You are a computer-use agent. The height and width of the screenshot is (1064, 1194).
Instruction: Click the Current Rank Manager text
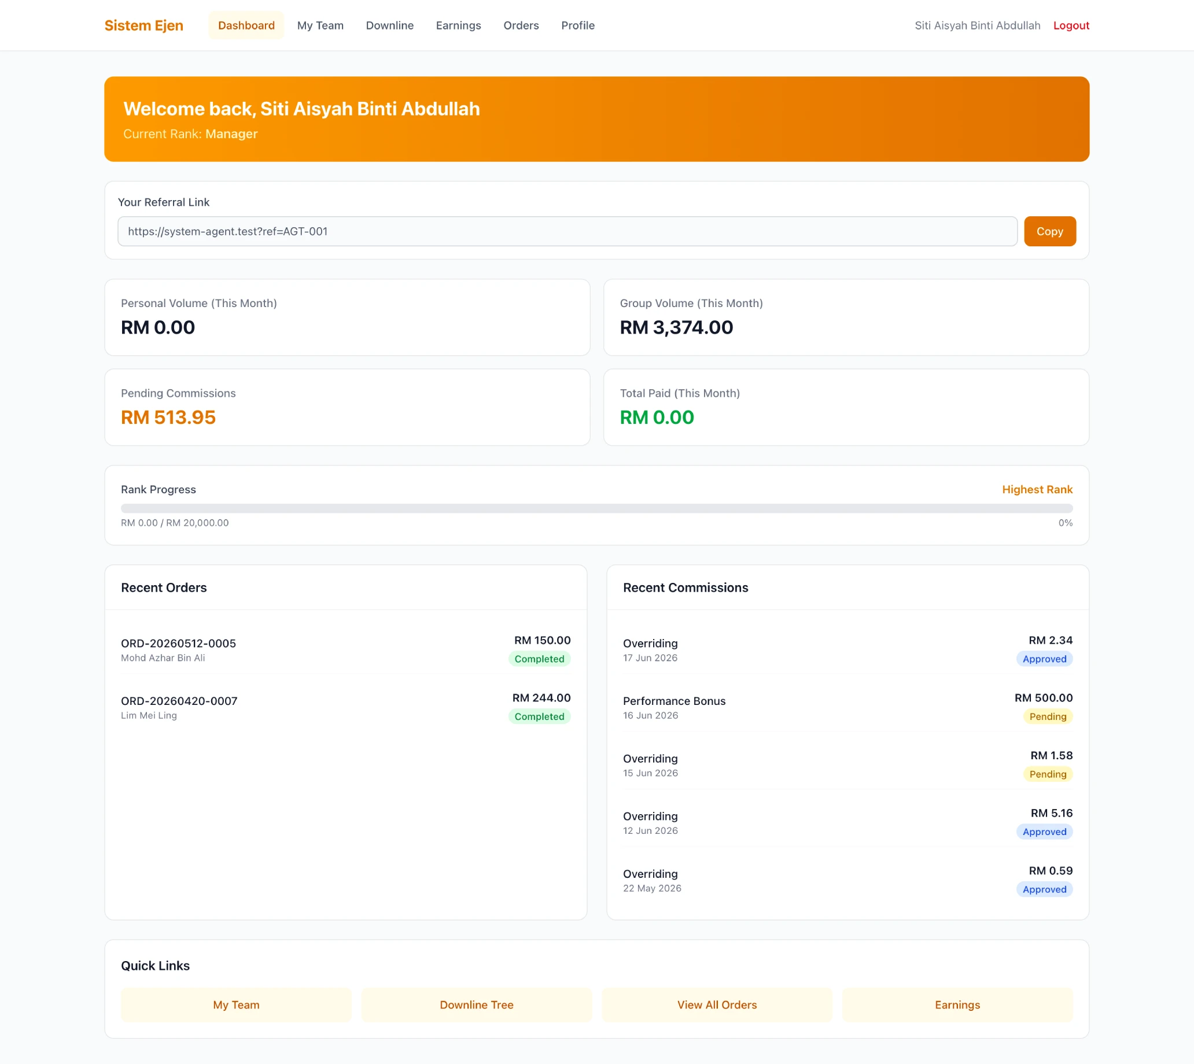(x=190, y=134)
